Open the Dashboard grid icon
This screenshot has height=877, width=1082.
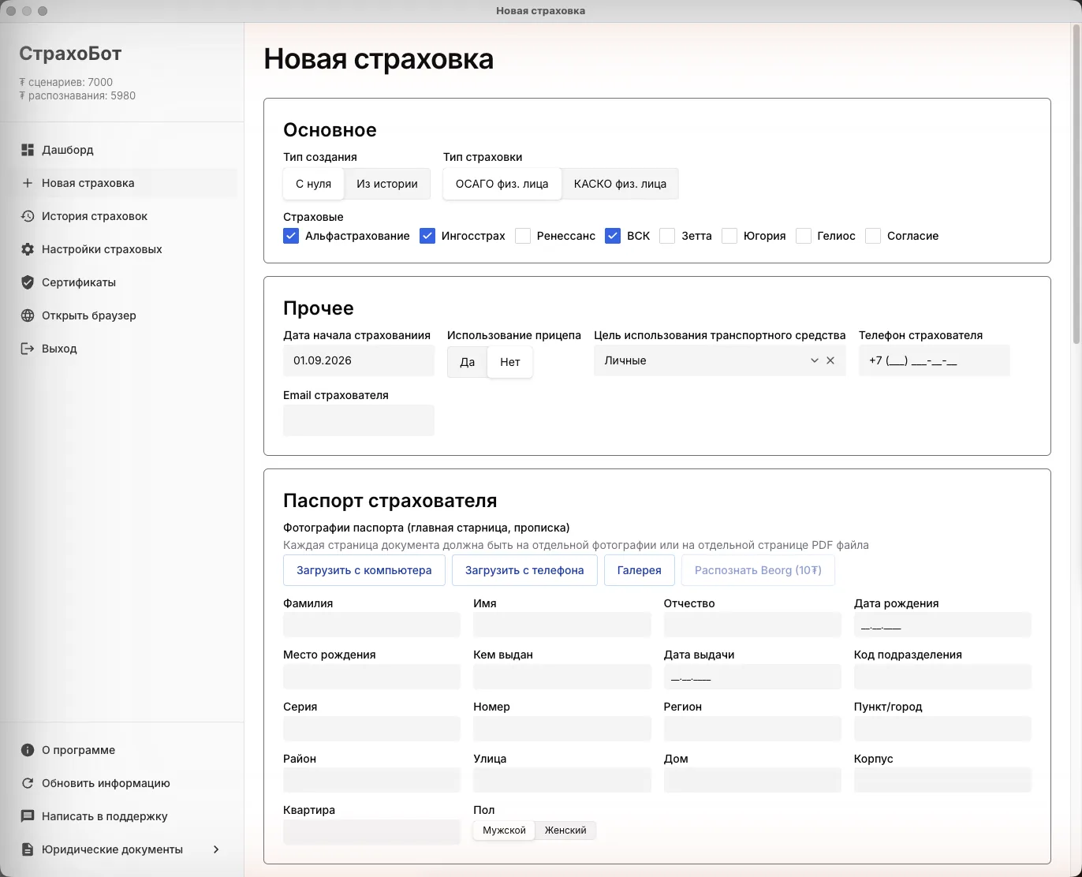(28, 150)
